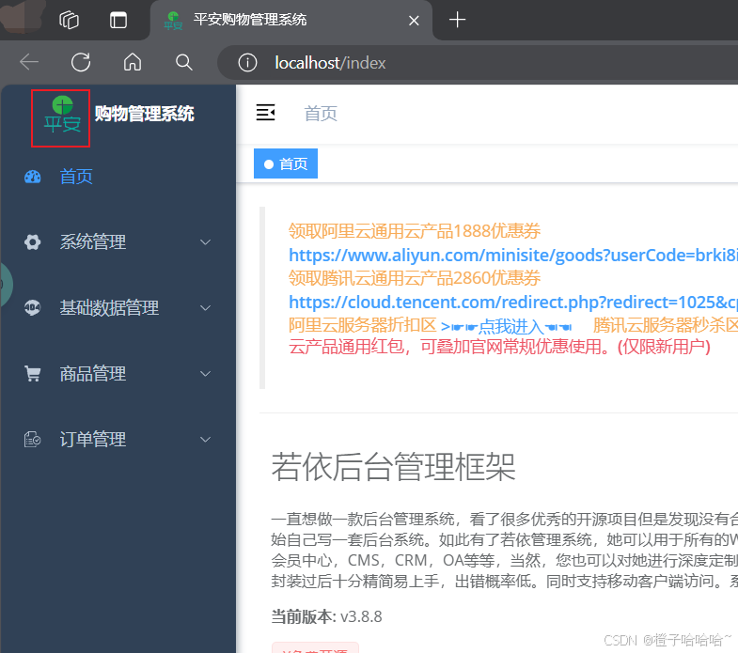Screen dimensions: 738x653
Task: Click the gear icon beside 系统管理
Action: 33,242
